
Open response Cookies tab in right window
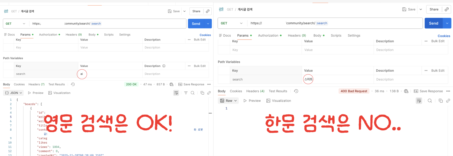pyautogui.click(x=236, y=91)
